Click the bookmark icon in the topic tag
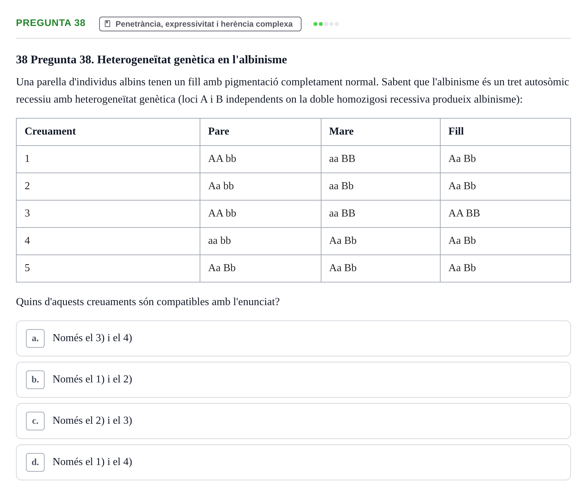The height and width of the screenshot is (497, 587). [x=107, y=24]
